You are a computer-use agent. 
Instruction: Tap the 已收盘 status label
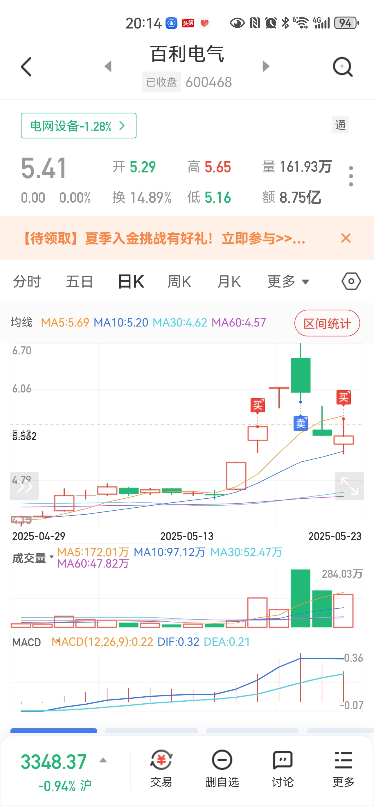pyautogui.click(x=161, y=82)
